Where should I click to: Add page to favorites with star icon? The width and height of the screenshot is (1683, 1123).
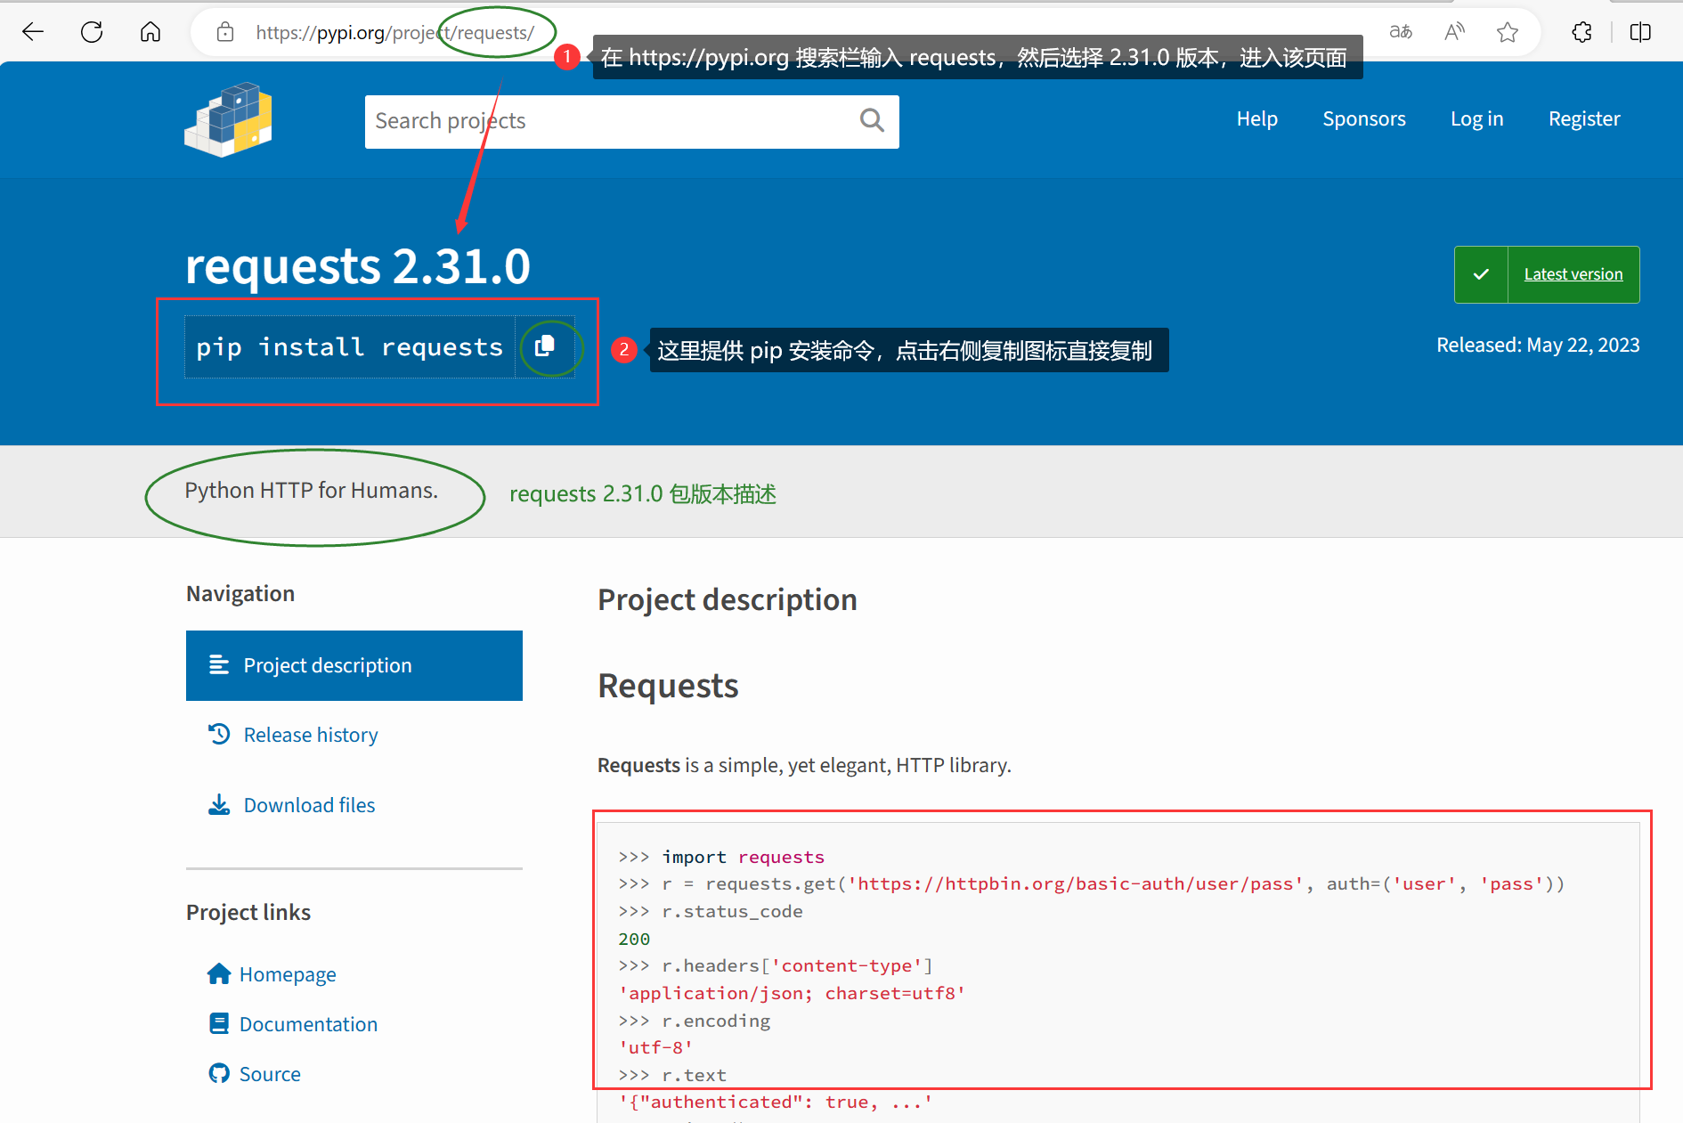pyautogui.click(x=1508, y=33)
